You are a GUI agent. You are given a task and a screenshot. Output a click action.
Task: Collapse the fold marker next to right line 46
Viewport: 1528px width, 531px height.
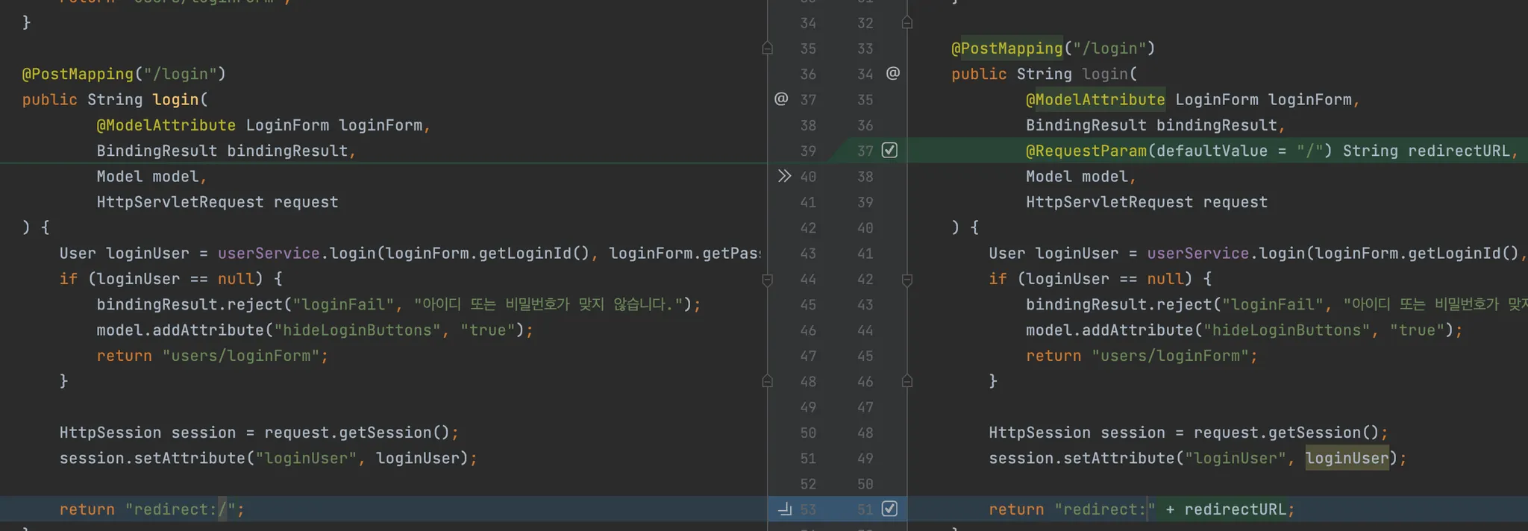coord(907,381)
